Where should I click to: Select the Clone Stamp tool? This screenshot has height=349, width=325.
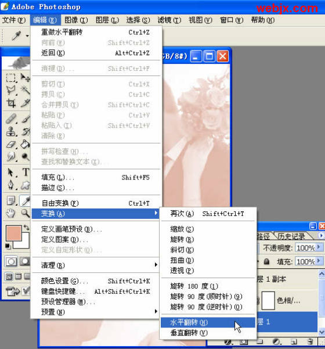point(10,131)
